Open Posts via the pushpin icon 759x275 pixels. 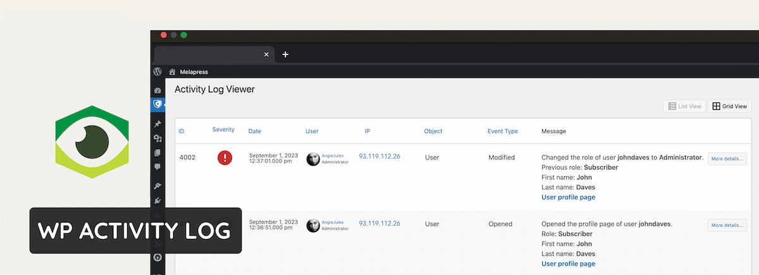pos(157,123)
